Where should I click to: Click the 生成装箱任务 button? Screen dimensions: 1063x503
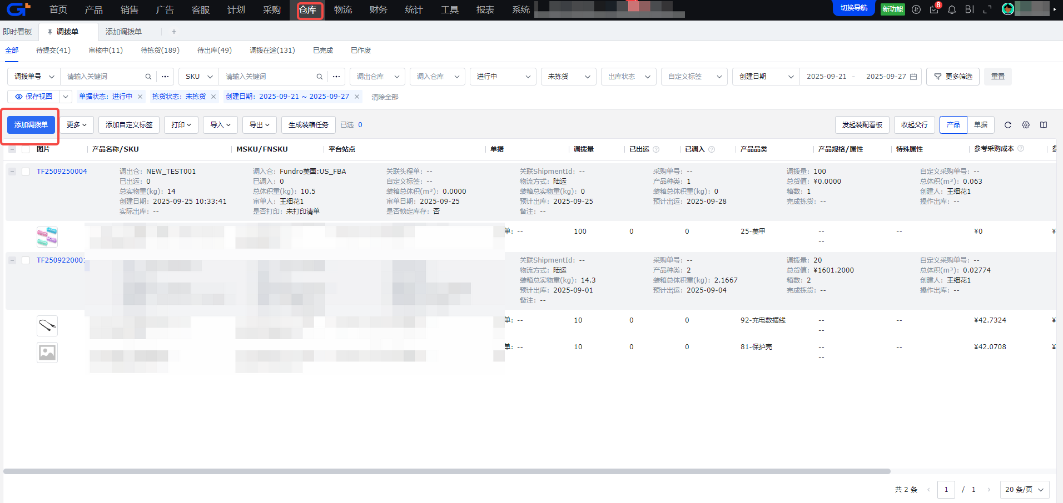(309, 125)
